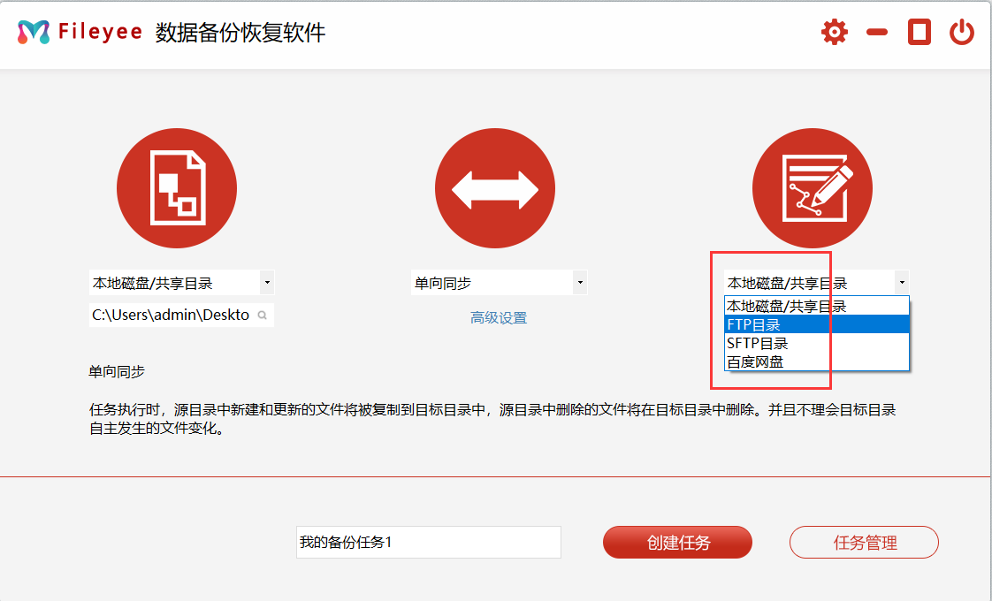Select 本地磁盘/共享目录 option in the open list
The height and width of the screenshot is (601, 992).
[x=816, y=306]
